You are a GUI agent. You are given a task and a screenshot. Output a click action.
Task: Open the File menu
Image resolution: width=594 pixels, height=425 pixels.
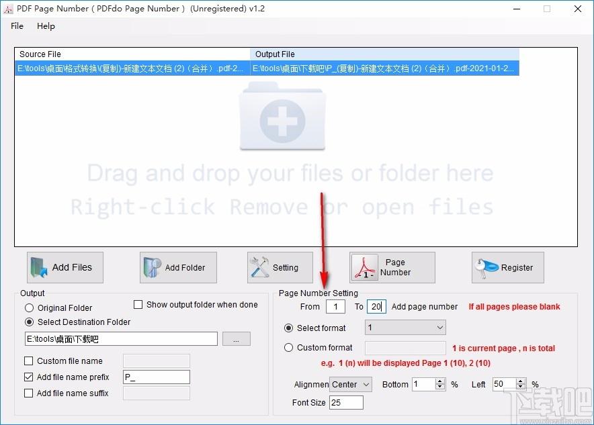coord(17,26)
